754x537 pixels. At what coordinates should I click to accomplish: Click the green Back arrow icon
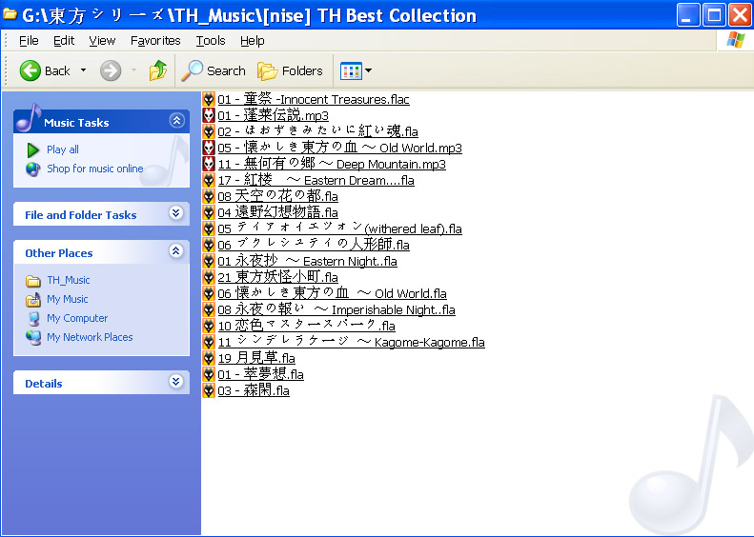(31, 70)
